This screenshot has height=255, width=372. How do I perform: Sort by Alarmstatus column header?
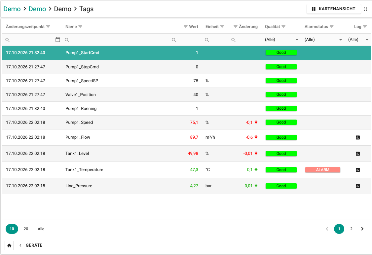pyautogui.click(x=316, y=26)
